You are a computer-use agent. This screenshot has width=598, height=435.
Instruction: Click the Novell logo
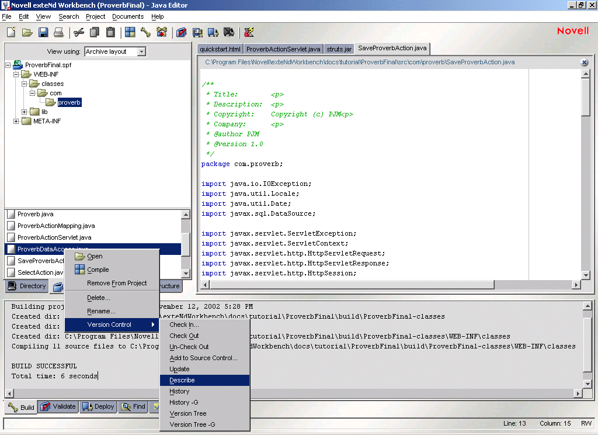pyautogui.click(x=573, y=31)
